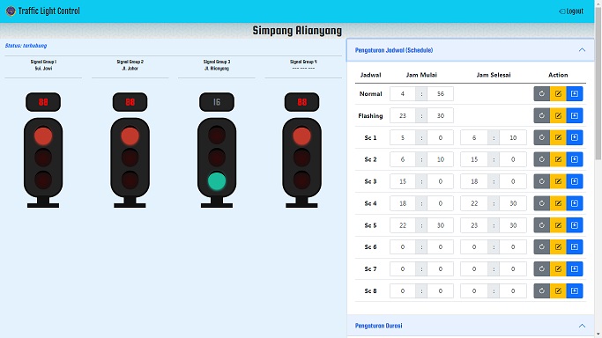Click the green Signal Group 3 traffic light

pos(217,163)
